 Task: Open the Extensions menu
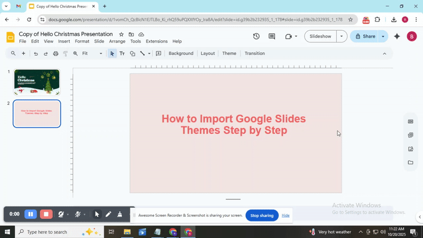click(157, 41)
